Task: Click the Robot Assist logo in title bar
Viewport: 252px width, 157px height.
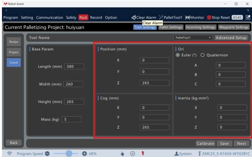Action: tap(5, 4)
